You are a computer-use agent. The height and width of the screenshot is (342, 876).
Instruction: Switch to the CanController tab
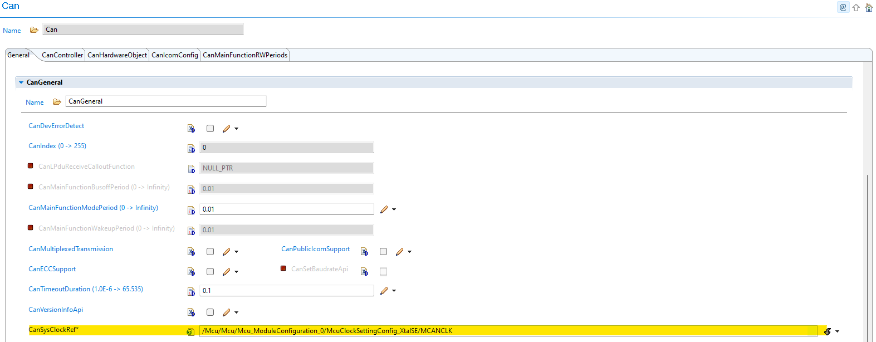coord(62,55)
